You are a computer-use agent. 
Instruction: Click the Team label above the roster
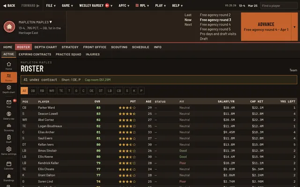pyautogui.click(x=293, y=70)
